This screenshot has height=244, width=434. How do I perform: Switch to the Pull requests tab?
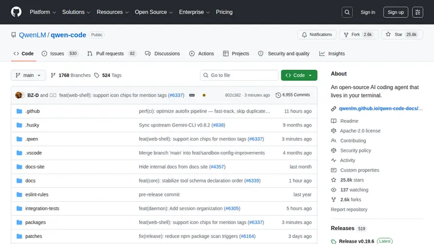112,54
